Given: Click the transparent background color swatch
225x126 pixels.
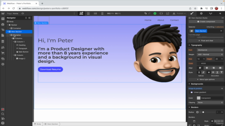Looking at the screenshot, I should [199, 98].
